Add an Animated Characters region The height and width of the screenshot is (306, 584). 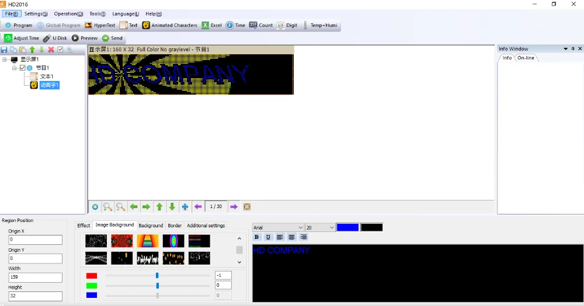point(170,25)
